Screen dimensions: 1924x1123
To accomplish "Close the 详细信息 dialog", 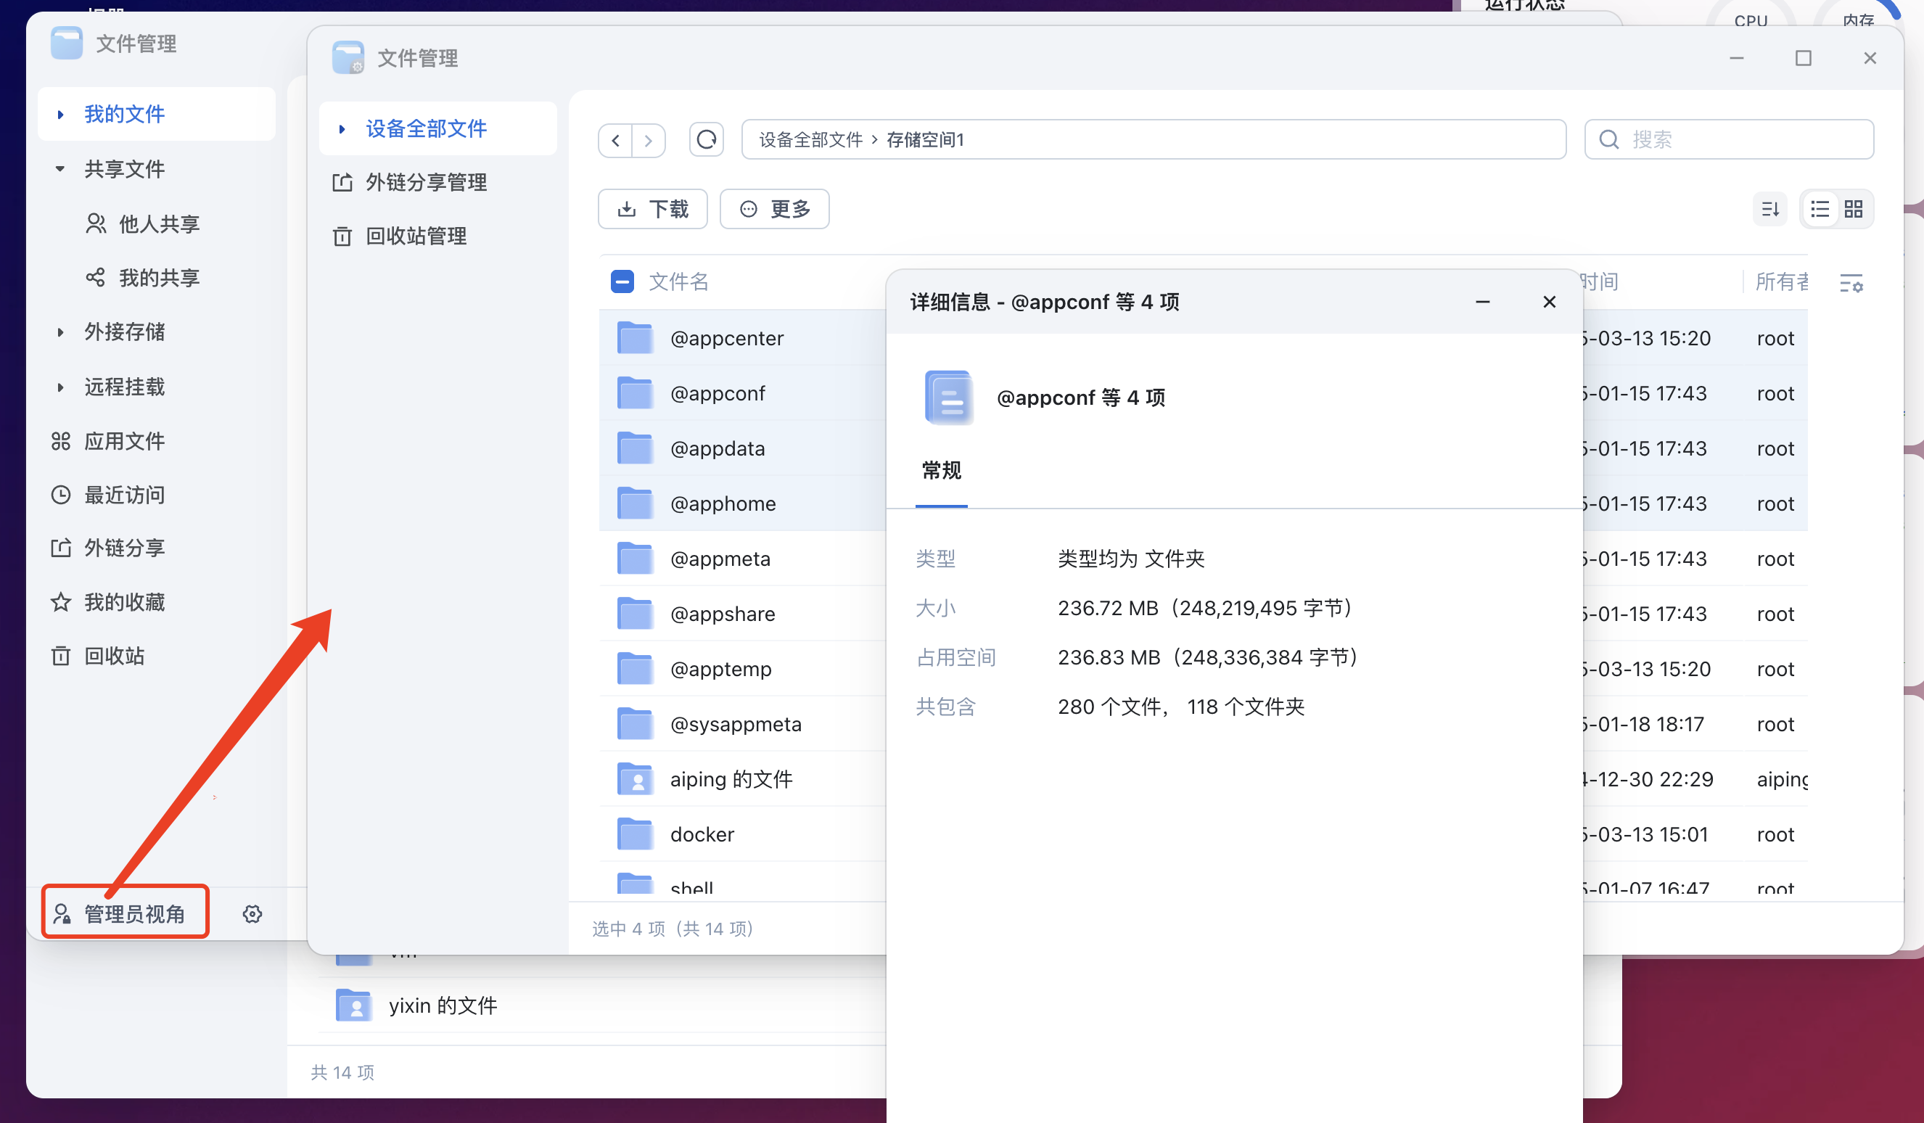I will click(1549, 303).
